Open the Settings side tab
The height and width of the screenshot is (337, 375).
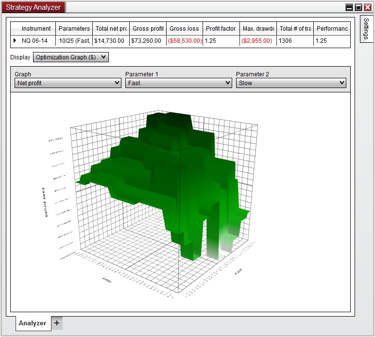tap(366, 29)
